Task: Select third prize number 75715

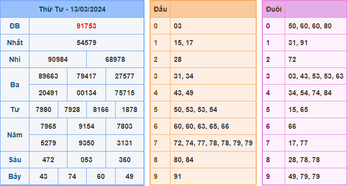Action: pos(124,93)
